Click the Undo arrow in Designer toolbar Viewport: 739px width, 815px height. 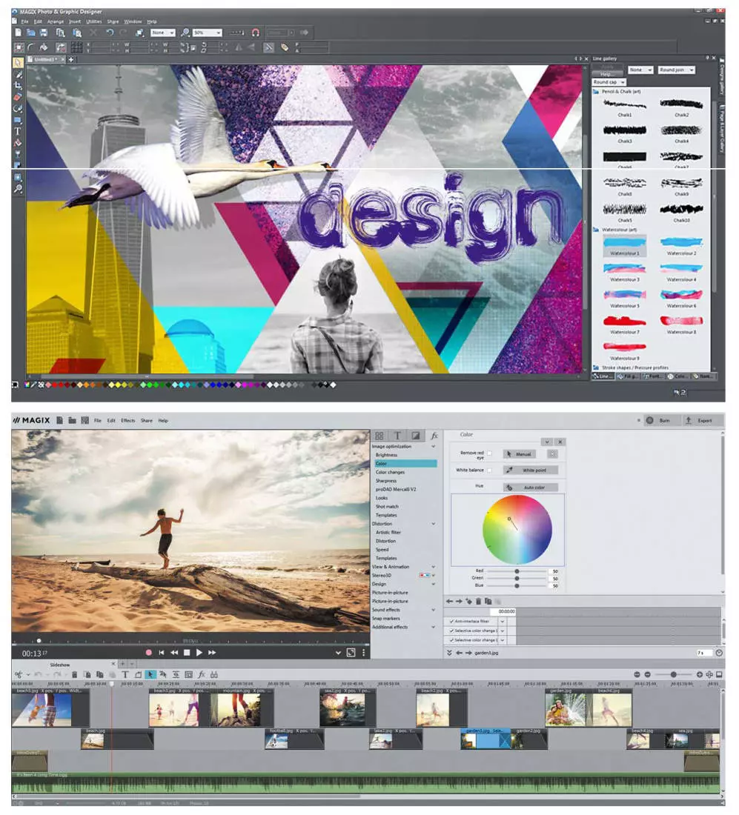(x=110, y=33)
